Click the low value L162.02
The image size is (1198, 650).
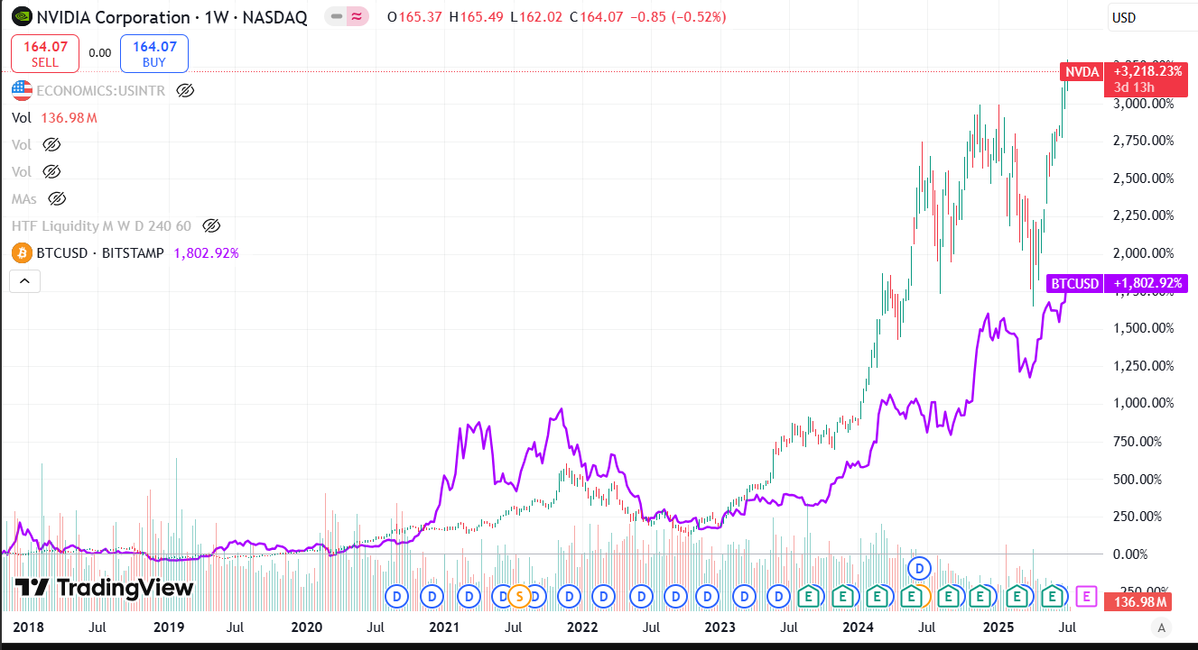(x=534, y=17)
